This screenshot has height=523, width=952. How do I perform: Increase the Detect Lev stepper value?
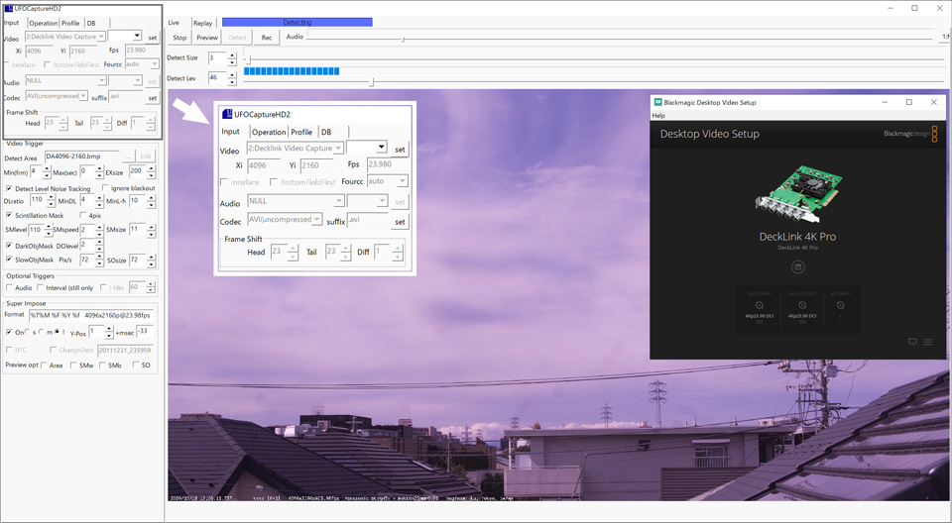(232, 74)
